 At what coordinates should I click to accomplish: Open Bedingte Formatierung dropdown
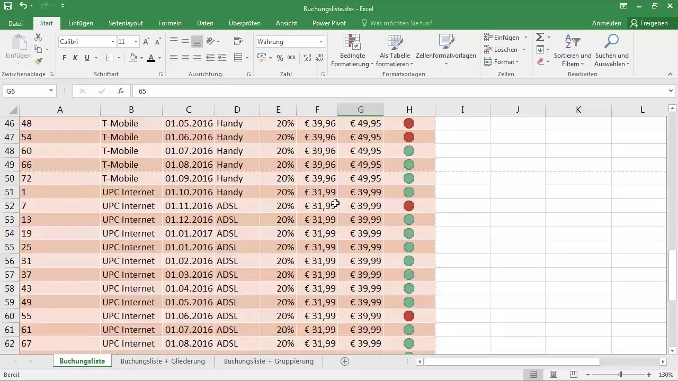pos(352,50)
